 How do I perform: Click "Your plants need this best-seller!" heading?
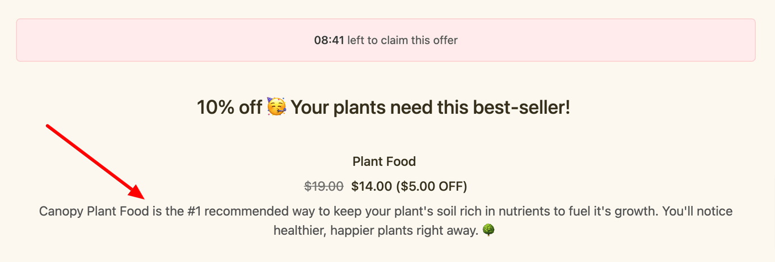430,107
